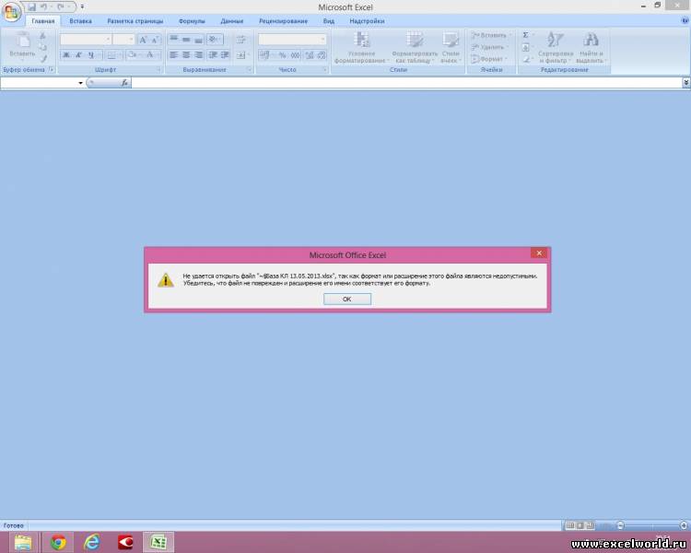Click the Cut scissors icon
691x553 pixels.
[x=42, y=36]
